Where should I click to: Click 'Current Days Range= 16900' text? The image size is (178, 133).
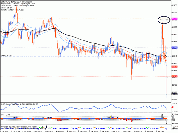(23, 6)
